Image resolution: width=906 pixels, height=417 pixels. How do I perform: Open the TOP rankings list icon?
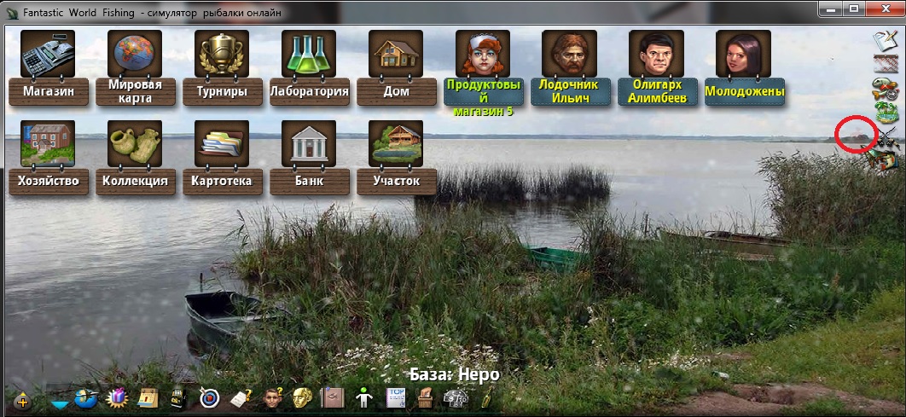[x=396, y=397]
